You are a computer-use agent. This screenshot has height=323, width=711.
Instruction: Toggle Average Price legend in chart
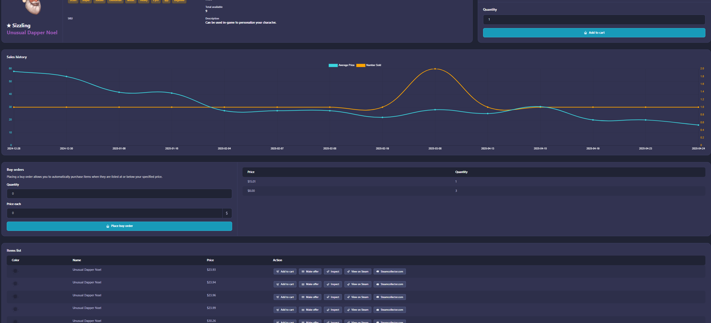342,65
